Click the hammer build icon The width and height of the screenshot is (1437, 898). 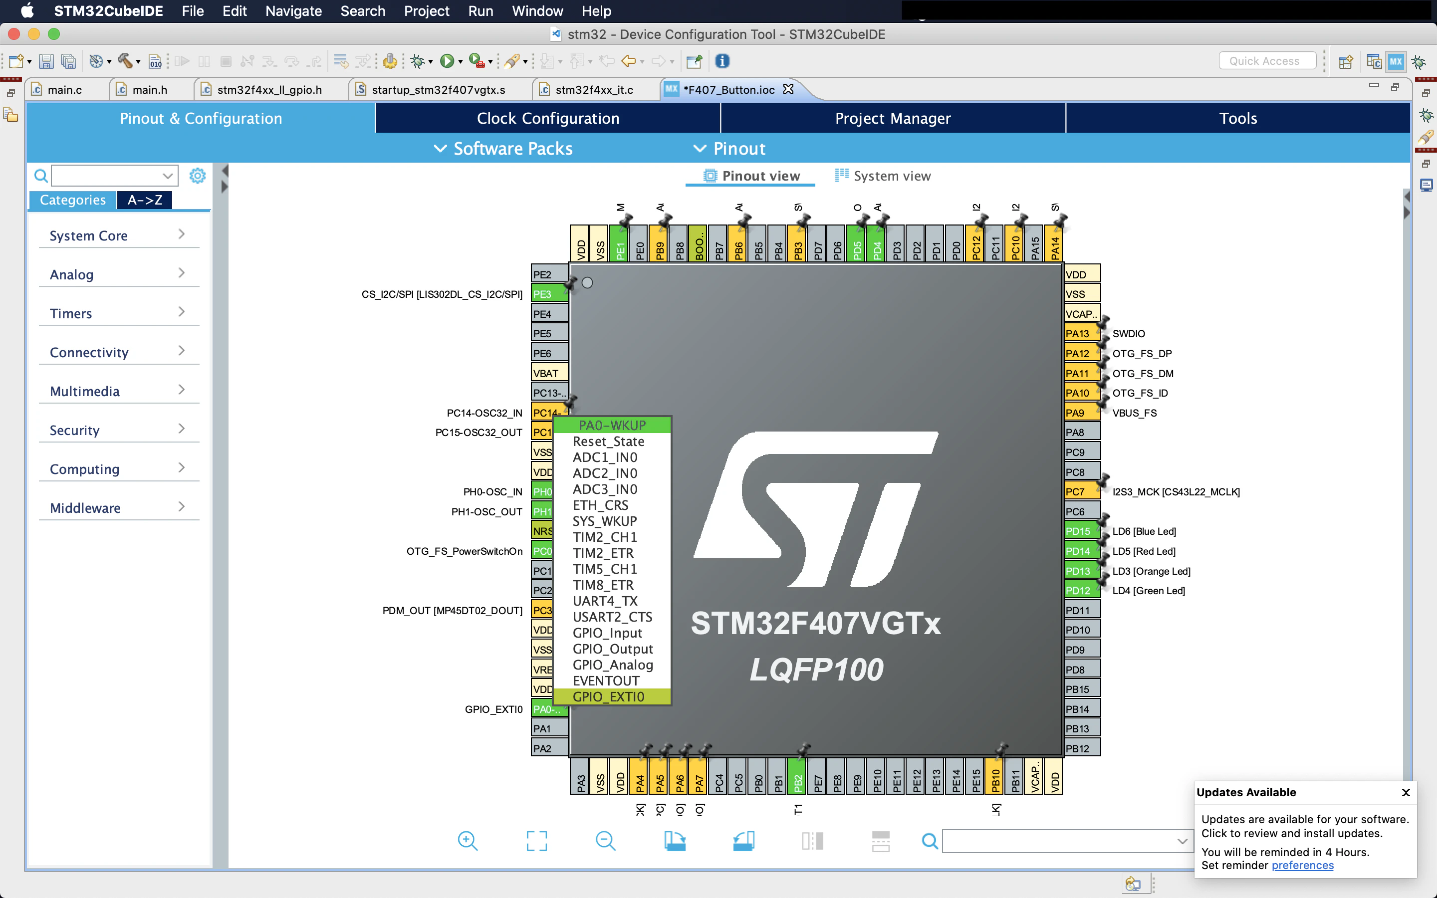click(125, 60)
